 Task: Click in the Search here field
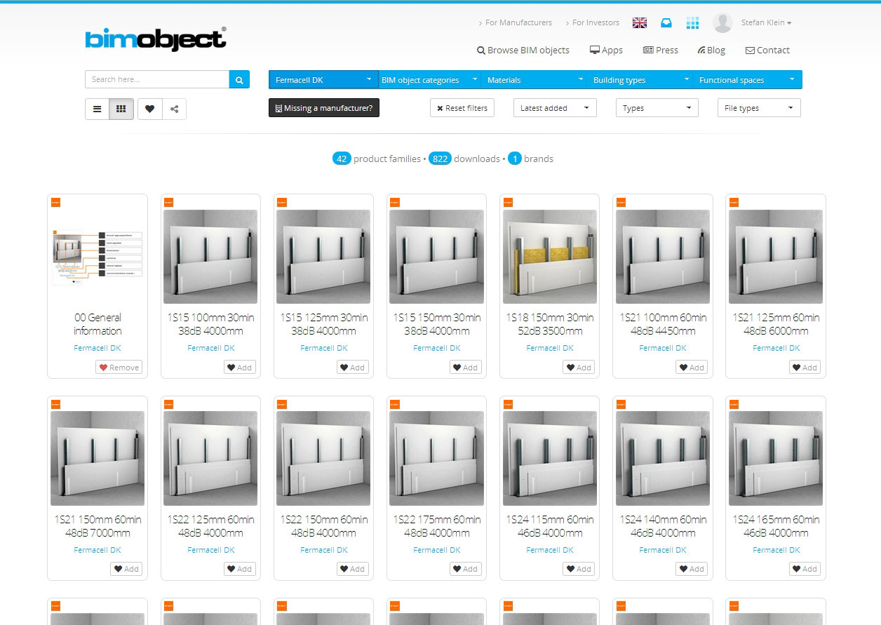(x=157, y=79)
